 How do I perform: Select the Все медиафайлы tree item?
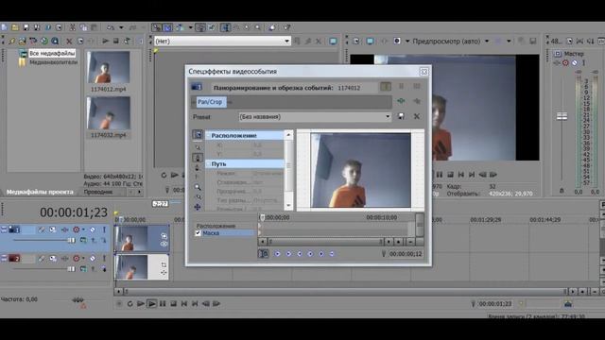(x=52, y=53)
